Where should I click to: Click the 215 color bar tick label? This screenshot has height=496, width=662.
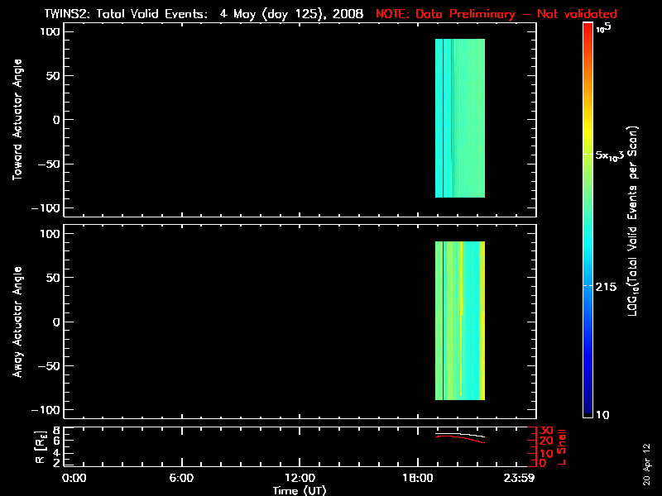pyautogui.click(x=609, y=285)
